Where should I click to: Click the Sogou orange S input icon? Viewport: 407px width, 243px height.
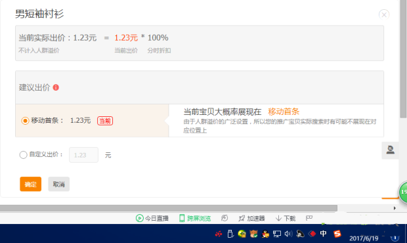pos(337,234)
